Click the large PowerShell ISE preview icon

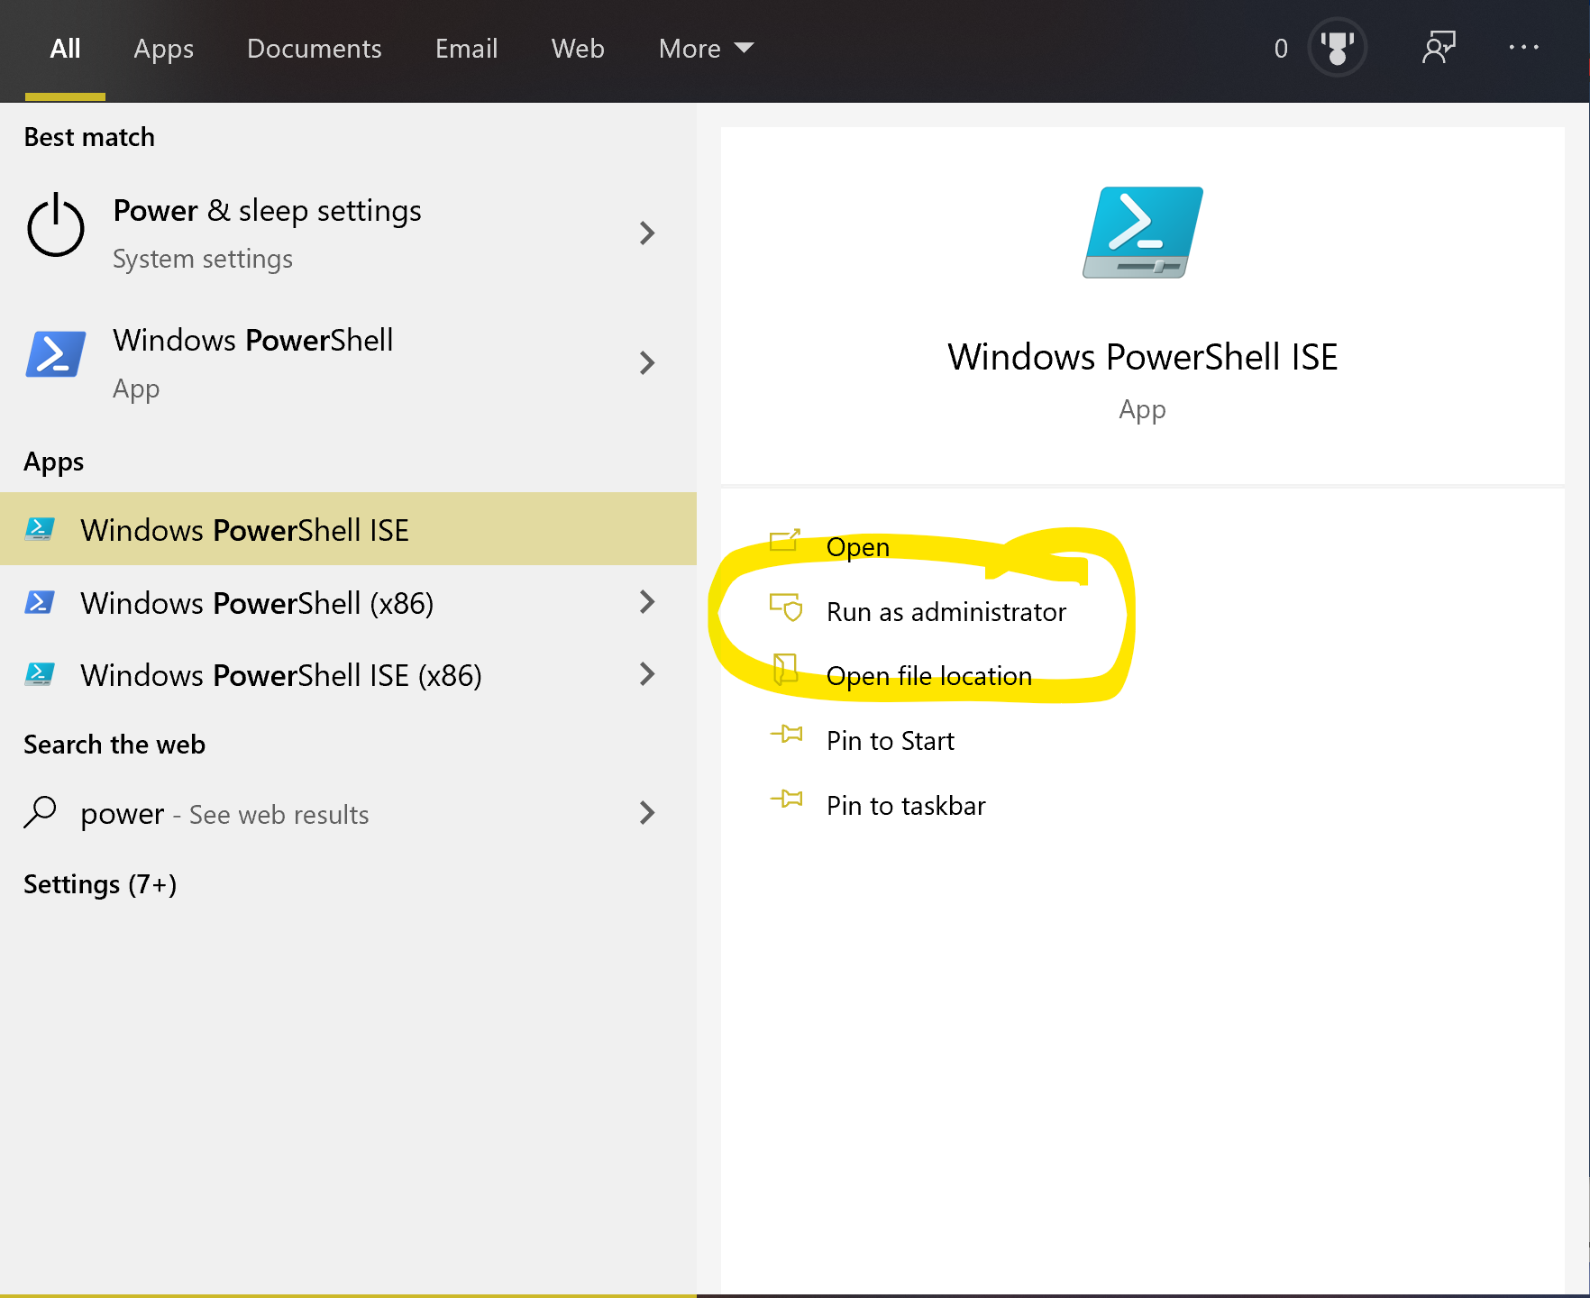pos(1143,233)
